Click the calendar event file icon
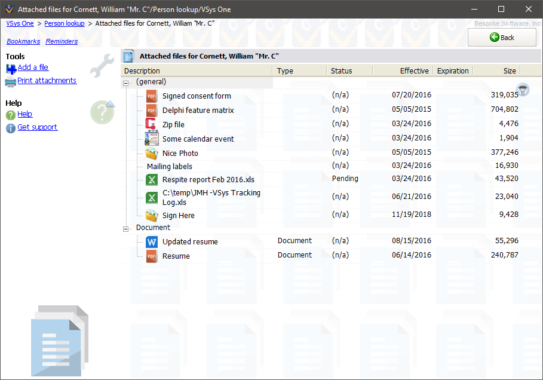Viewport: 543px width, 380px height. (x=151, y=139)
